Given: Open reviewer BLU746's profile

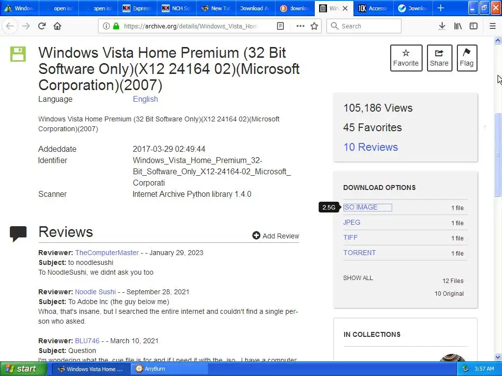Looking at the screenshot, I should pos(87,341).
